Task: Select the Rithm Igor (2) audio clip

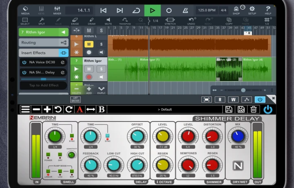Action: pyautogui.click(x=229, y=69)
